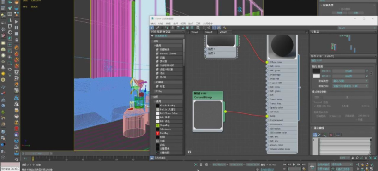
Task: Click the CoronaBitmap node output socket
Action: pos(225,112)
